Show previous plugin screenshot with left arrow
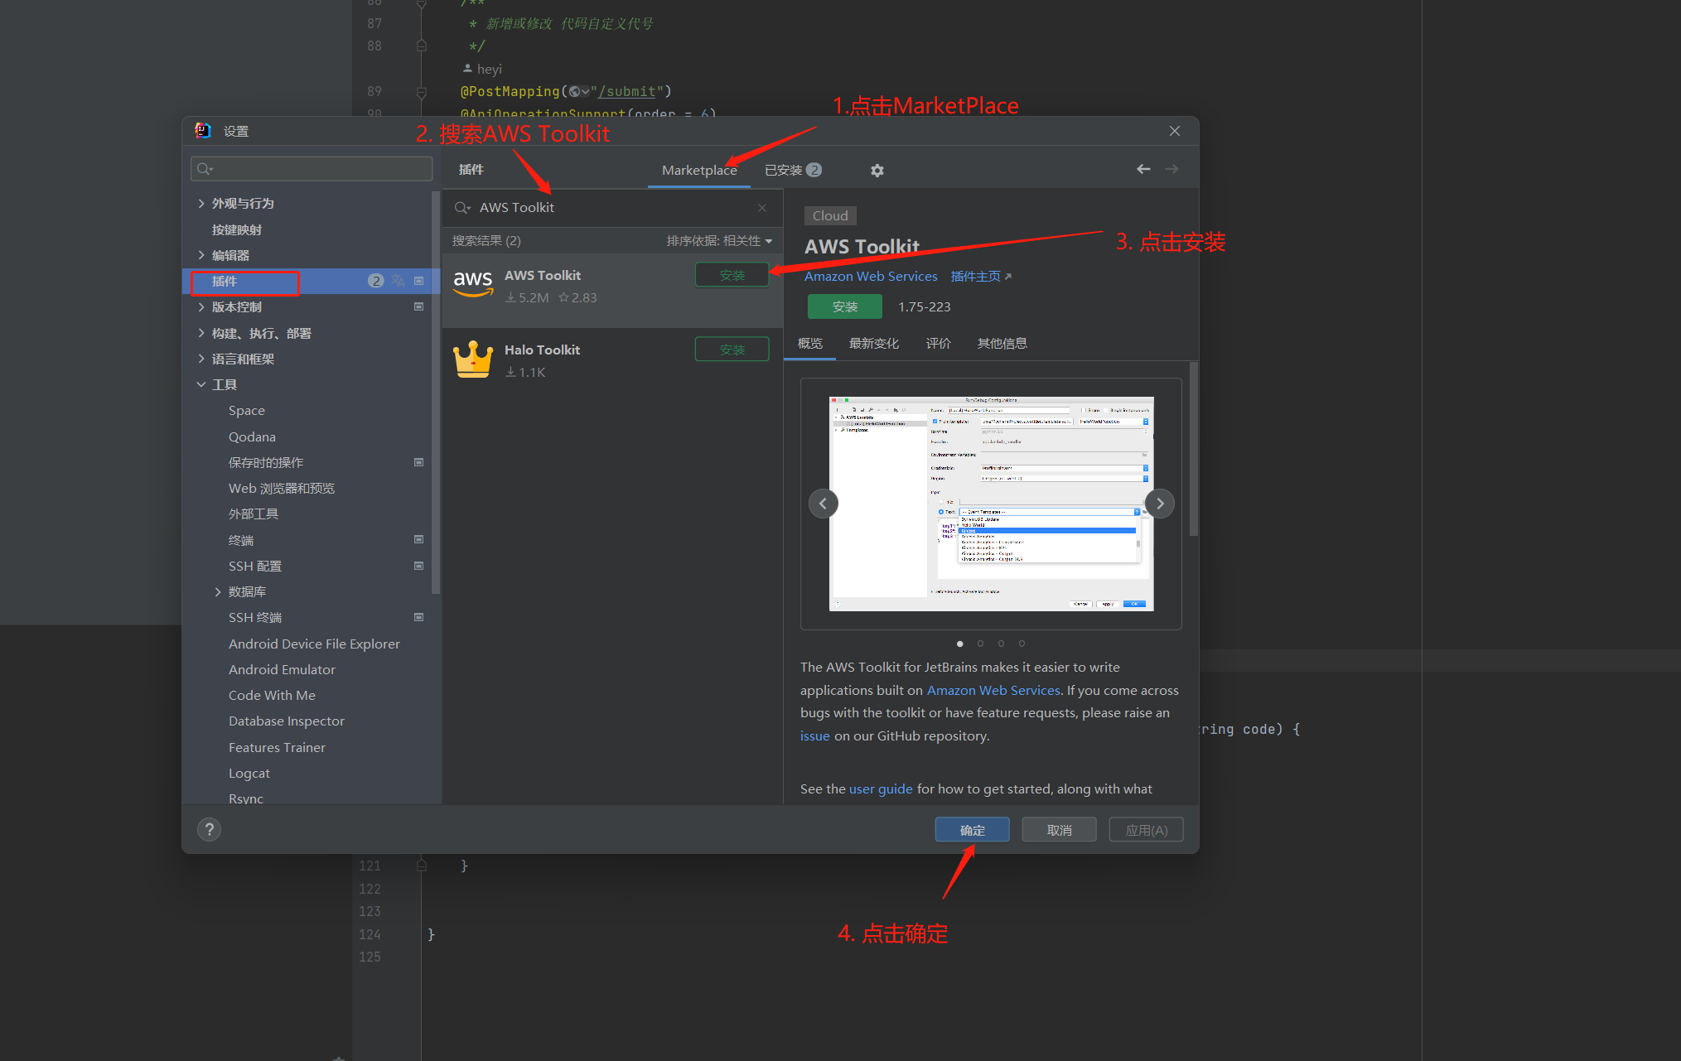Viewport: 1681px width, 1061px height. (x=823, y=503)
